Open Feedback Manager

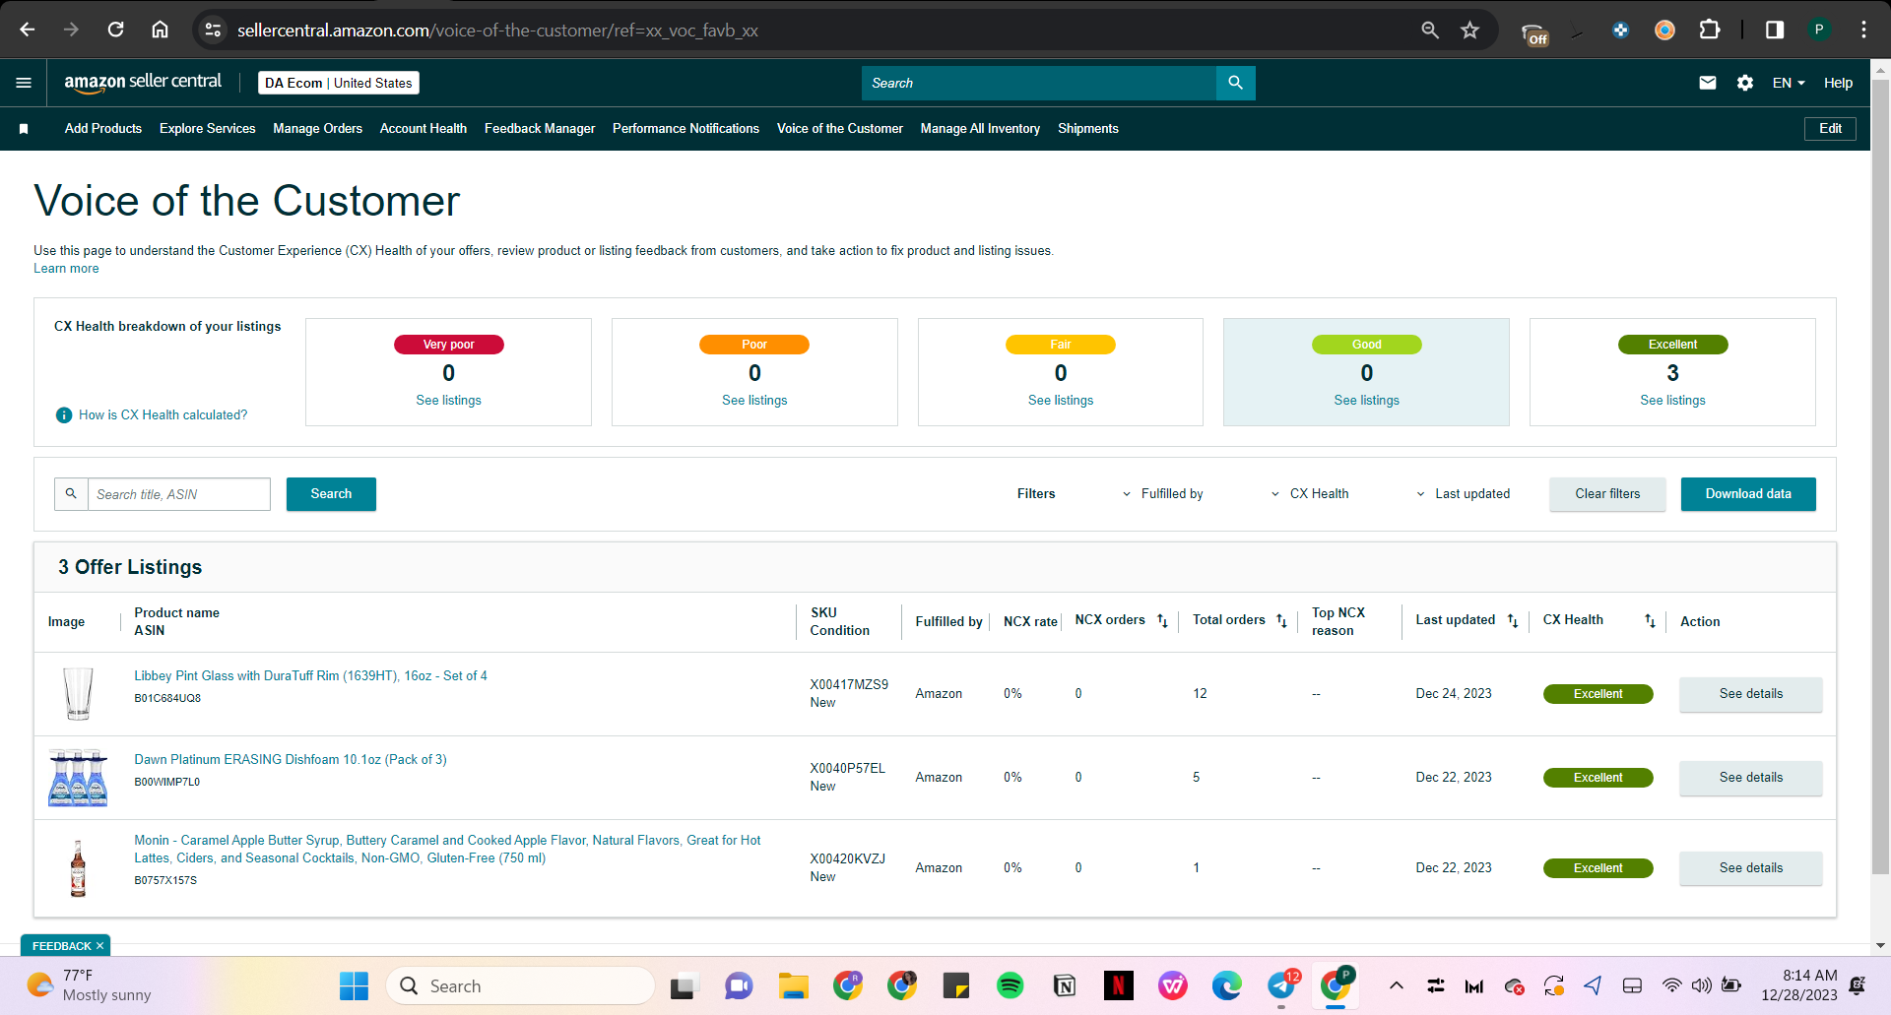(x=540, y=129)
